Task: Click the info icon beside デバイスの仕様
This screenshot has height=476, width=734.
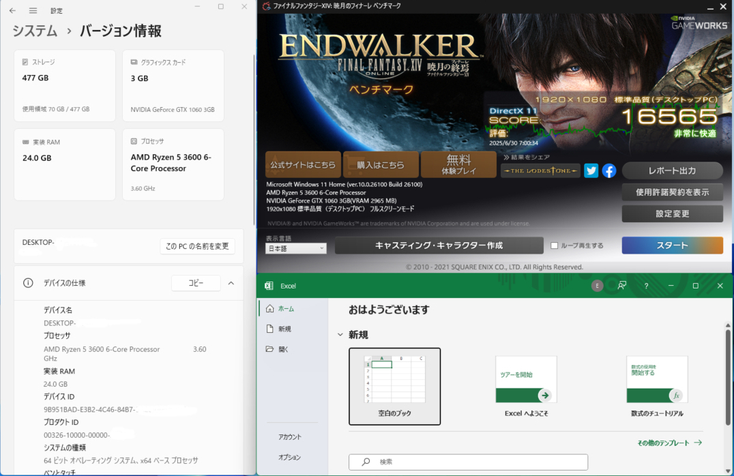Action: click(x=28, y=283)
